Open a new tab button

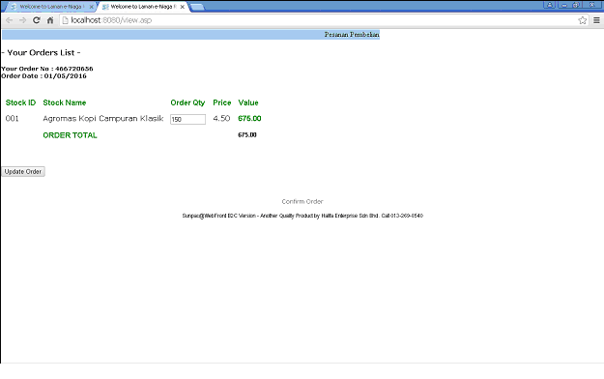(x=197, y=7)
